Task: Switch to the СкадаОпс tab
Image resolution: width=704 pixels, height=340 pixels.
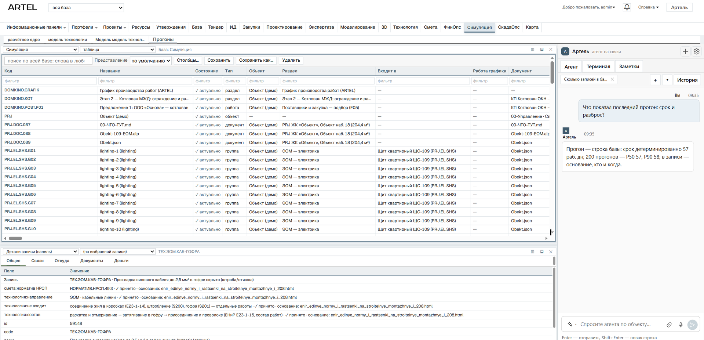Action: point(508,27)
